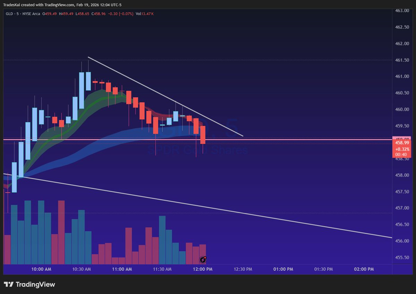This screenshot has height=294, width=416.
Task: Select the upper descending white trendline
Action: point(166,97)
